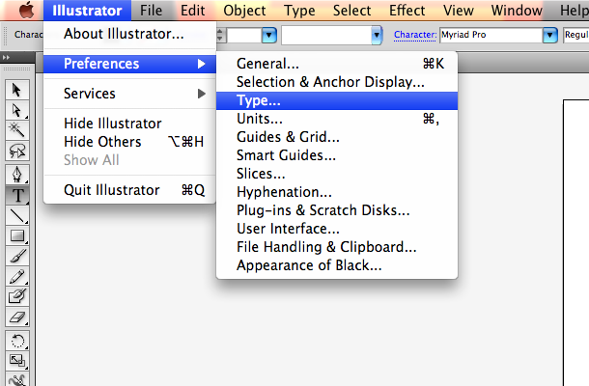Viewport: 589px width, 386px height.
Task: Select the Rotate tool
Action: pyautogui.click(x=17, y=341)
